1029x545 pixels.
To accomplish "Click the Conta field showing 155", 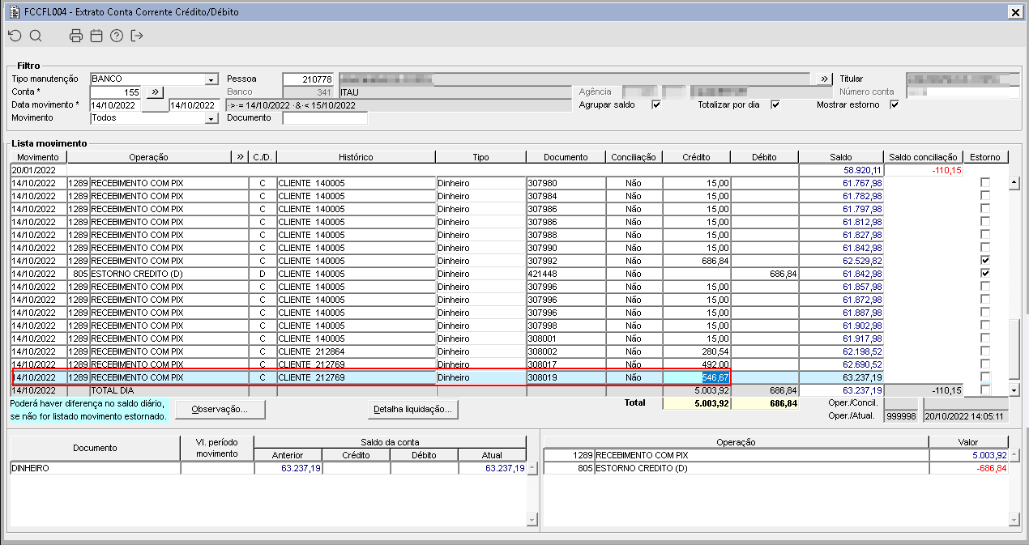I will click(x=116, y=92).
